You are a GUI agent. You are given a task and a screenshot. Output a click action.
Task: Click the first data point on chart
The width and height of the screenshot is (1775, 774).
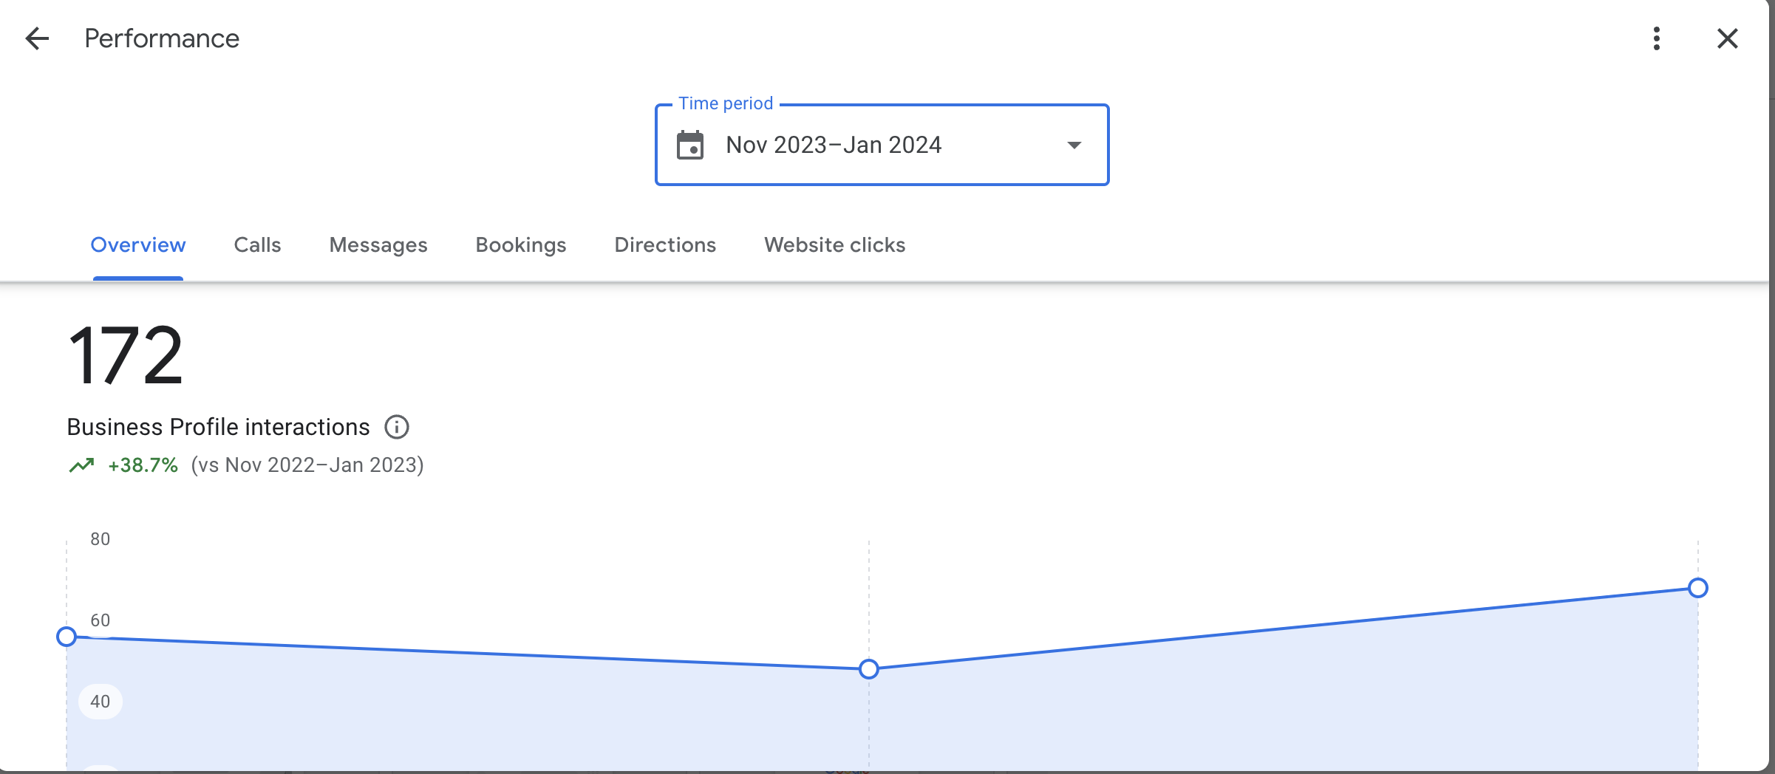[67, 637]
